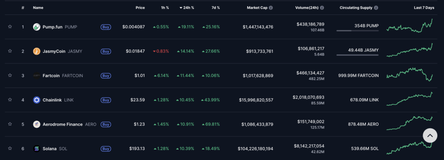This screenshot has width=444, height=160.
Task: Click the Aerodrome Finance logo icon
Action: (x=36, y=124)
